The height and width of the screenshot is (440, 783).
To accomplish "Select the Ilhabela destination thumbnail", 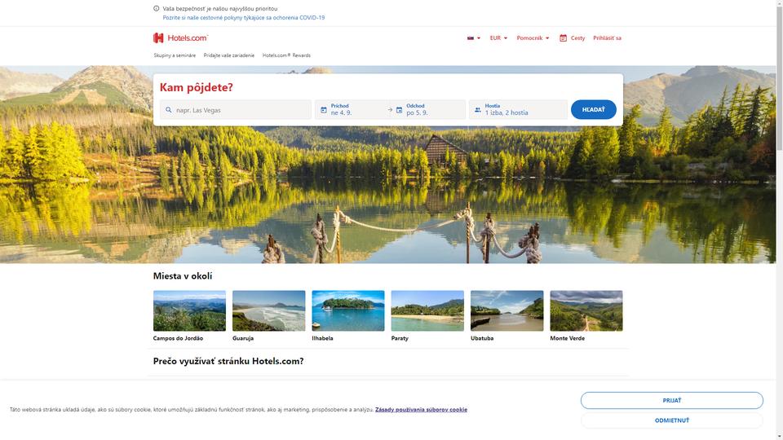I will pyautogui.click(x=348, y=310).
